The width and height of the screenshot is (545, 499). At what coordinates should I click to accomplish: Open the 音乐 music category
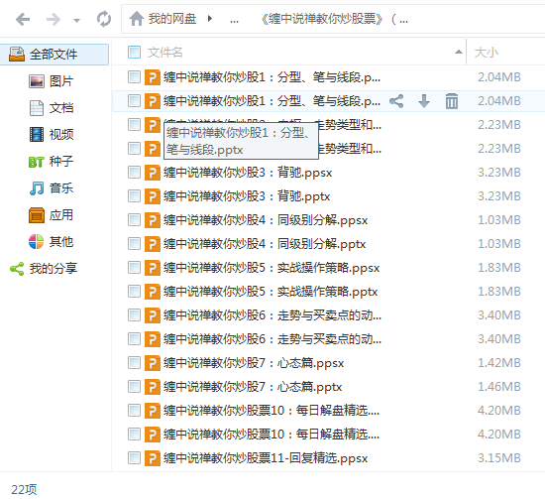tap(52, 188)
